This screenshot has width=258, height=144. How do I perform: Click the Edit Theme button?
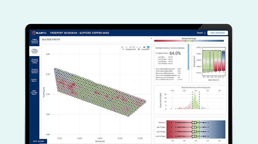38,141
